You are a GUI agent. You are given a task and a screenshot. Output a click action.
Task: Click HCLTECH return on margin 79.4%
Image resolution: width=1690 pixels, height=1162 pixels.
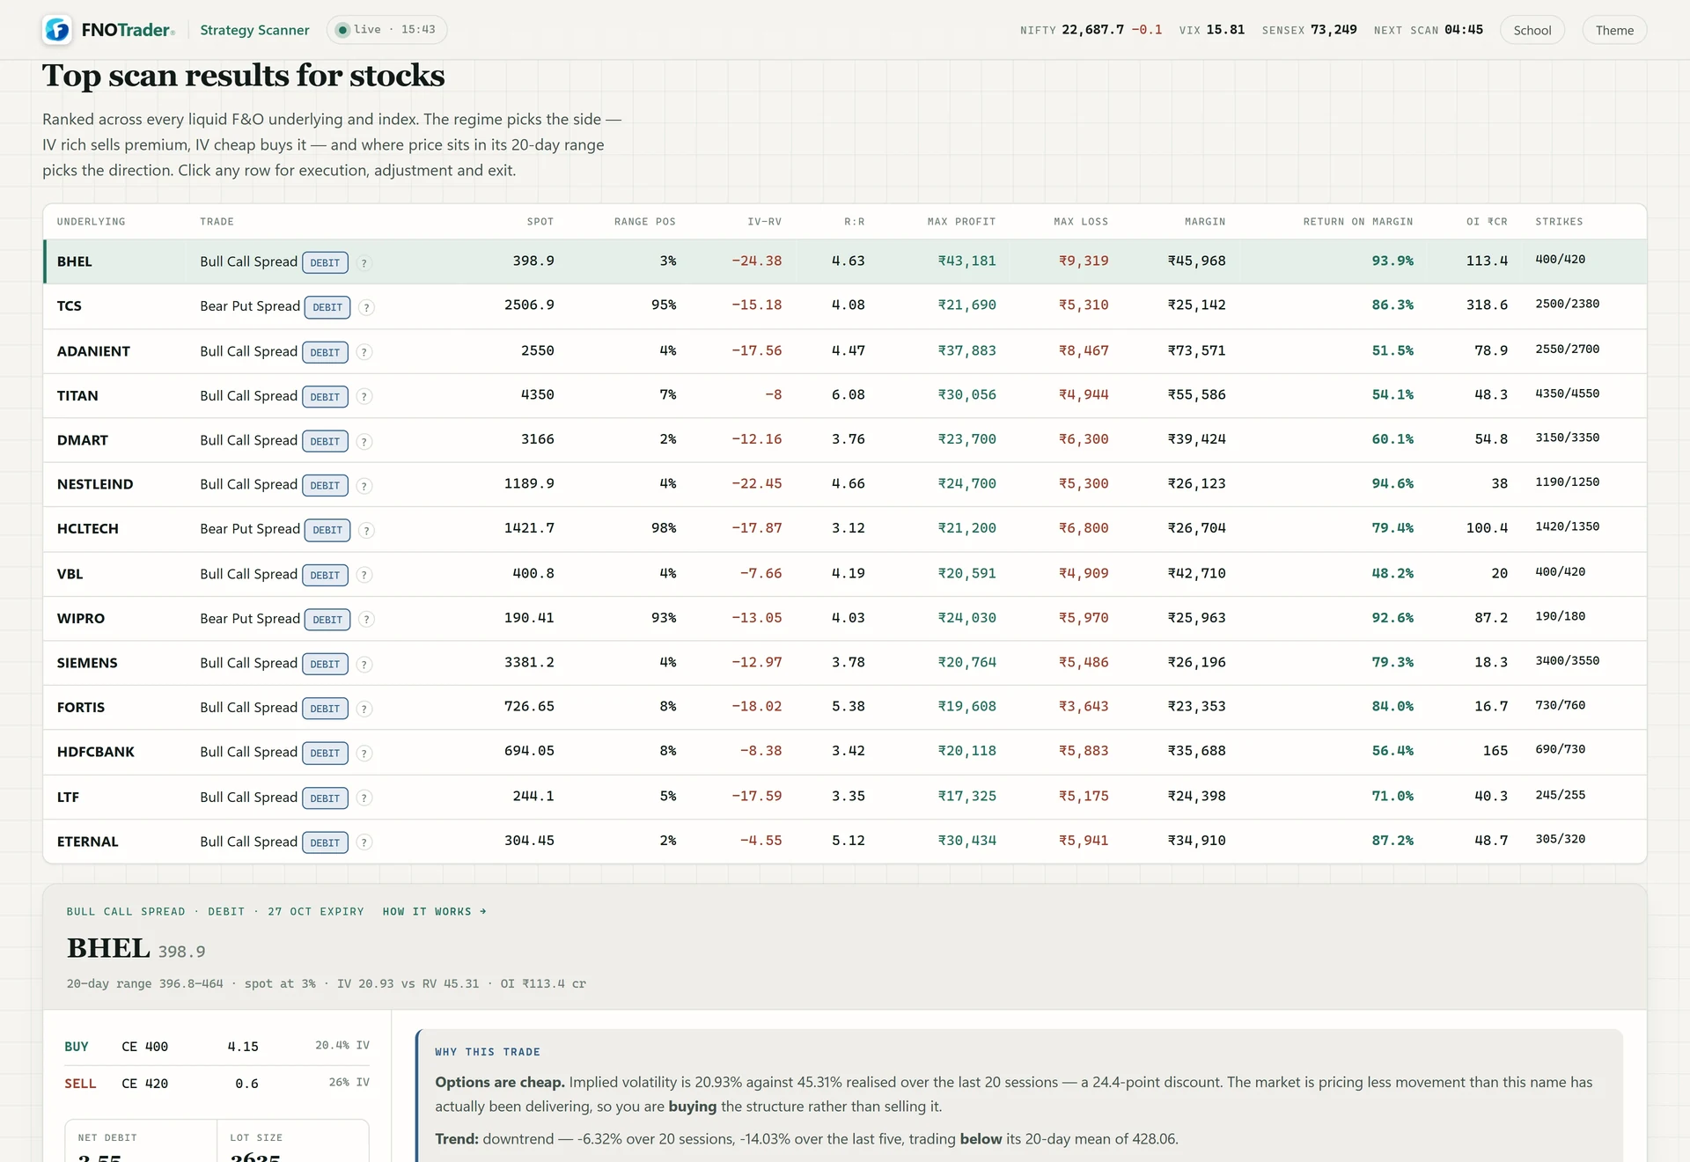tap(1392, 528)
